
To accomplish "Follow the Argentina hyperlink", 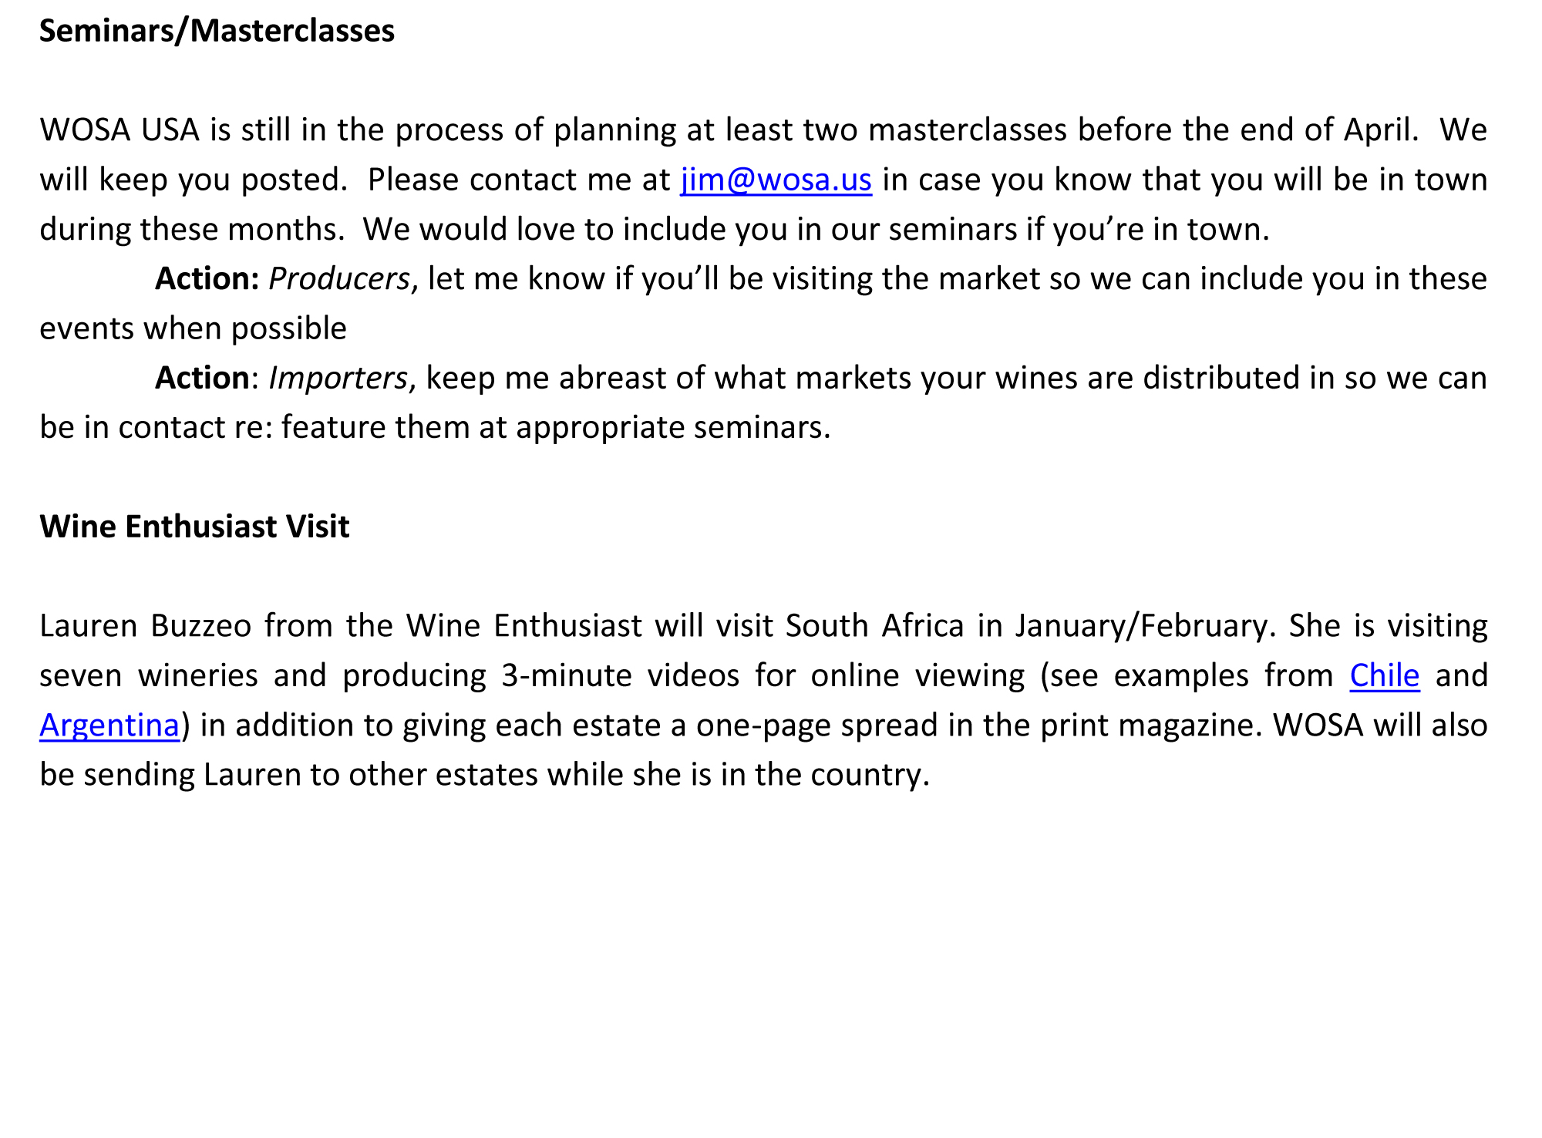I will [x=109, y=726].
